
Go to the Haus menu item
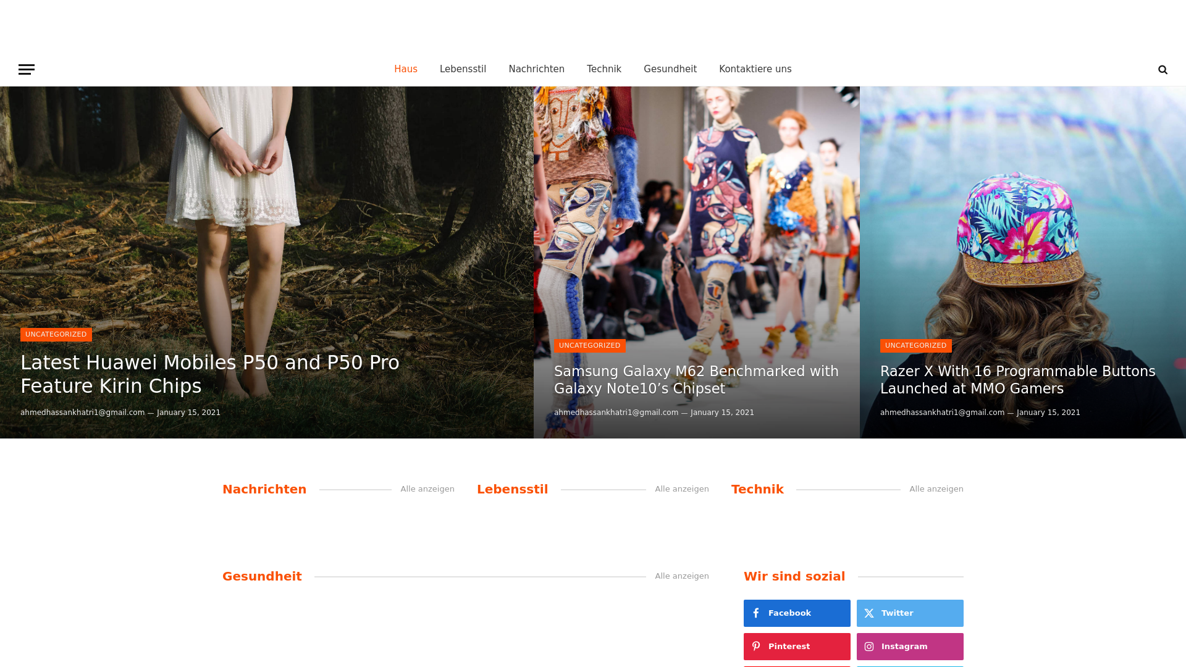(406, 69)
